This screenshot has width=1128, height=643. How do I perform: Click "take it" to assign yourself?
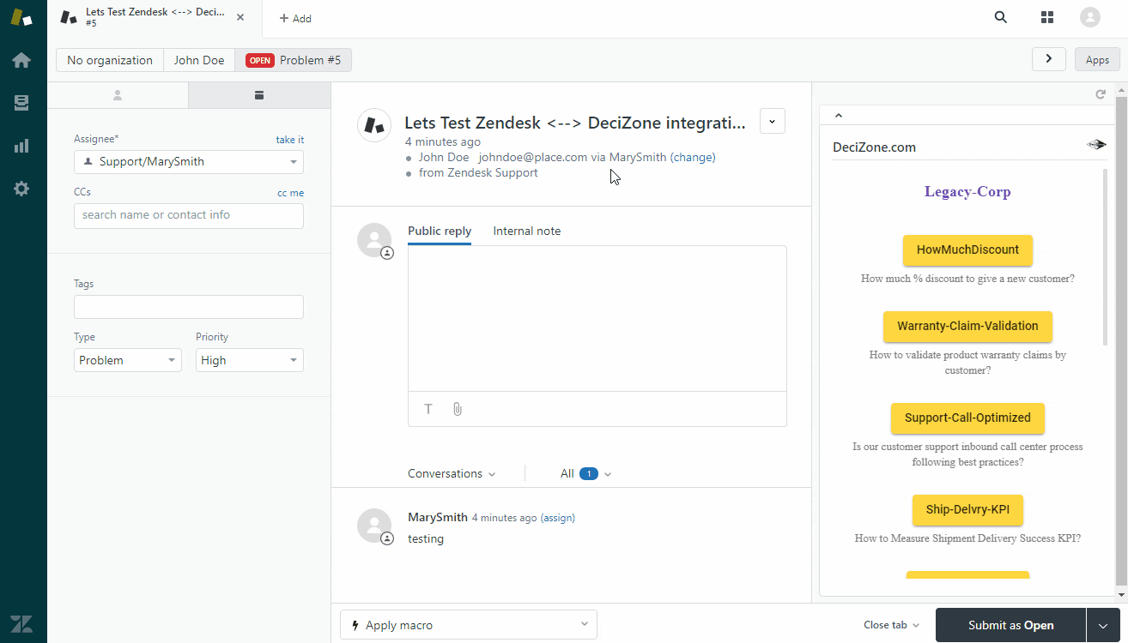292,139
